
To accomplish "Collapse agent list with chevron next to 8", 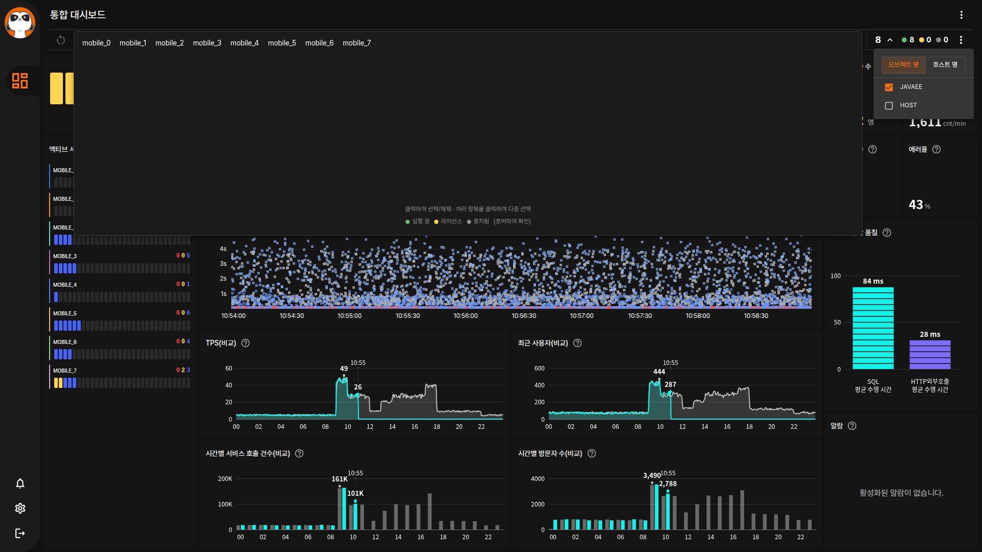I will coord(890,40).
